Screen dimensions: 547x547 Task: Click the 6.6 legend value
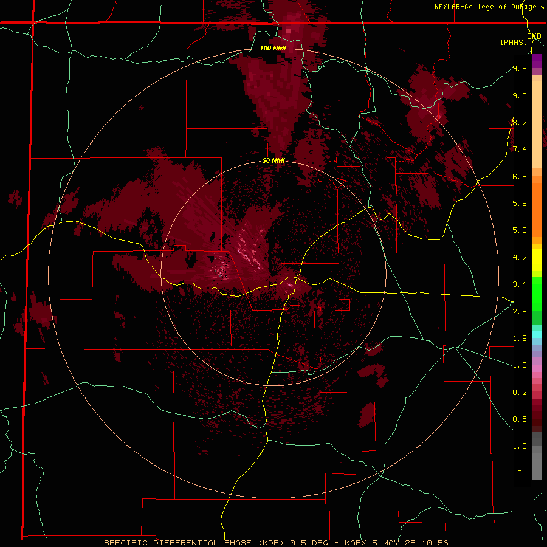pos(520,176)
